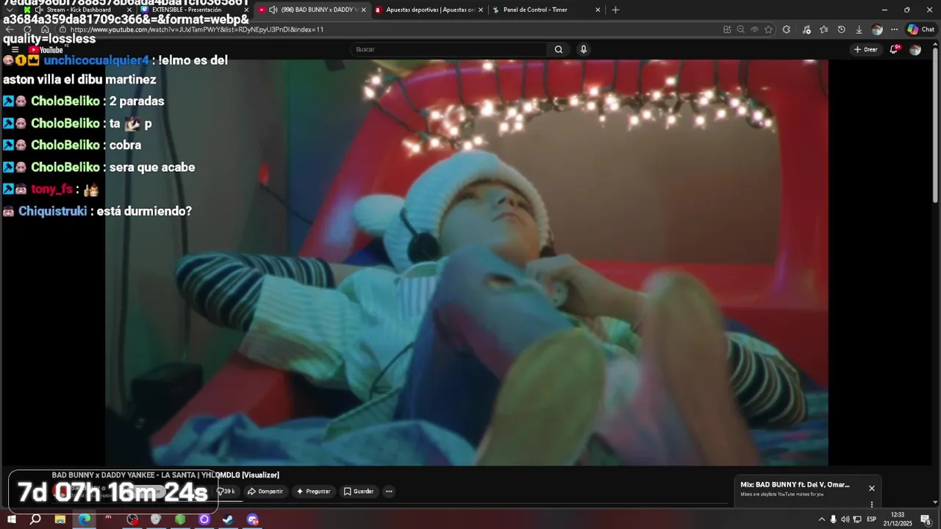Screen dimensions: 941x529
Task: Click the browser home icon
Action: [45, 29]
